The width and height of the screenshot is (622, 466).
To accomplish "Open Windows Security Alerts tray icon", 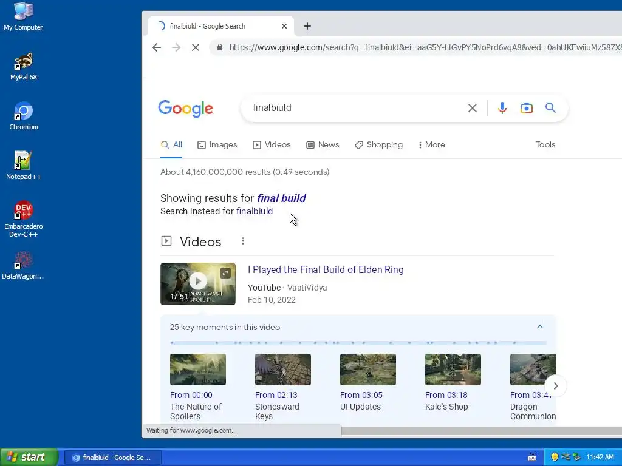I will (x=555, y=457).
